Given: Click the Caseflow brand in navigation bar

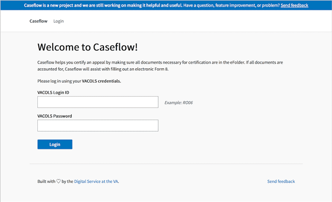Looking at the screenshot, I should point(38,21).
